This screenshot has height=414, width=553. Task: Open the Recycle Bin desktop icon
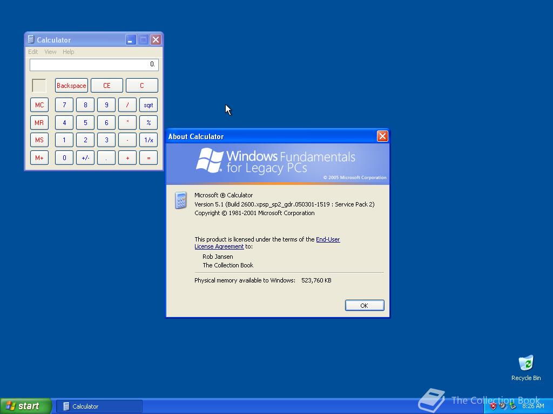pyautogui.click(x=526, y=368)
